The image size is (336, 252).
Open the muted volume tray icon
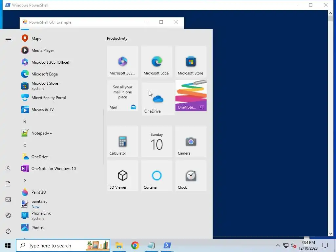point(294,246)
